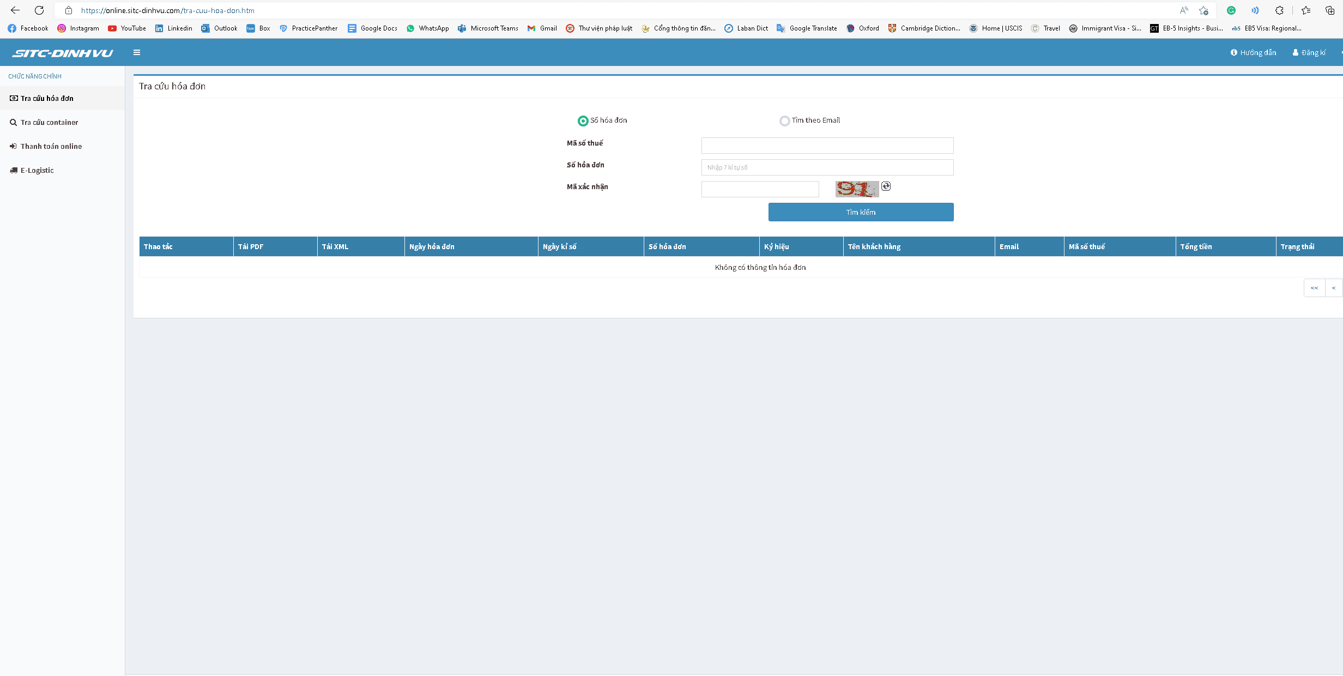
Task: Click the browser refresh icon
Action: (39, 10)
